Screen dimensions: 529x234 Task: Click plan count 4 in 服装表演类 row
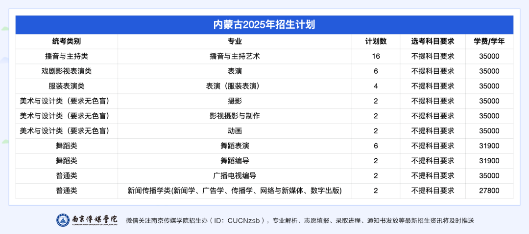coord(376,86)
